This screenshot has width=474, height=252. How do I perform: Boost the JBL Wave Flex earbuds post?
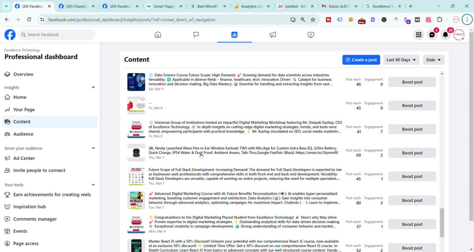tap(412, 153)
